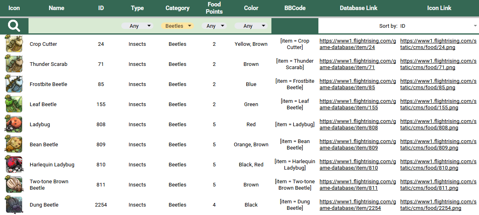This screenshot has height=215, width=479.
Task: Click the BBCode column header
Action: (x=295, y=8)
